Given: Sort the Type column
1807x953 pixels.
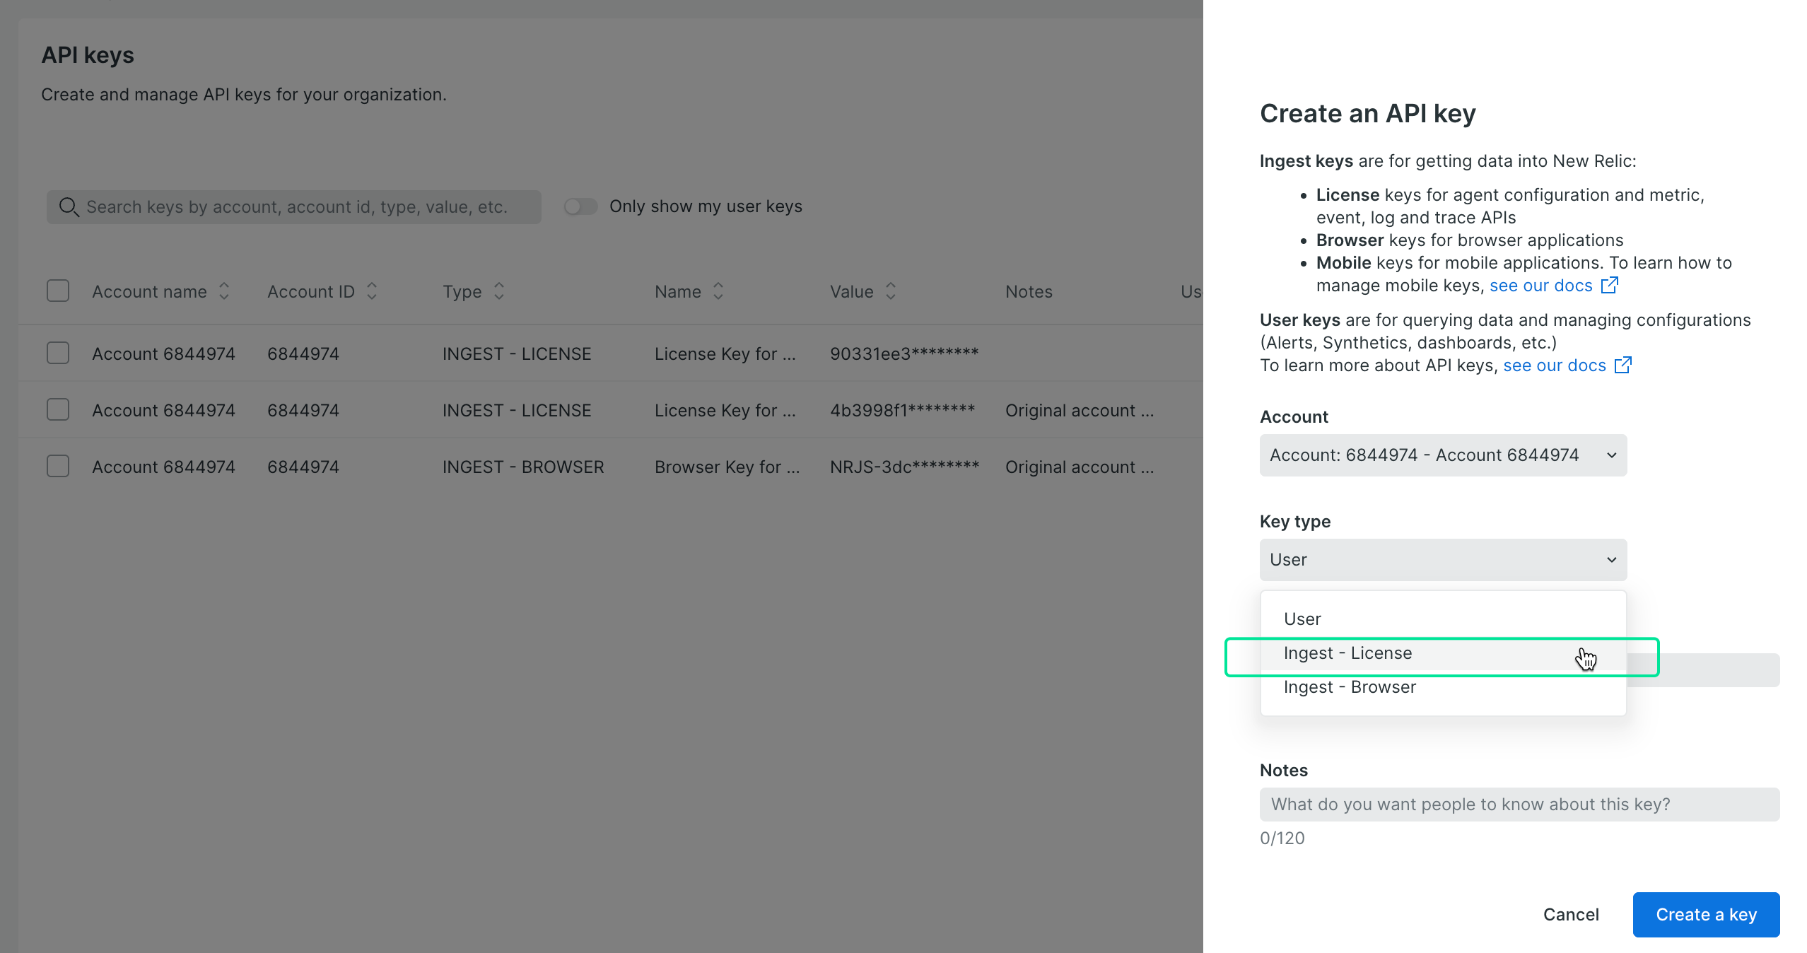Looking at the screenshot, I should [497, 291].
